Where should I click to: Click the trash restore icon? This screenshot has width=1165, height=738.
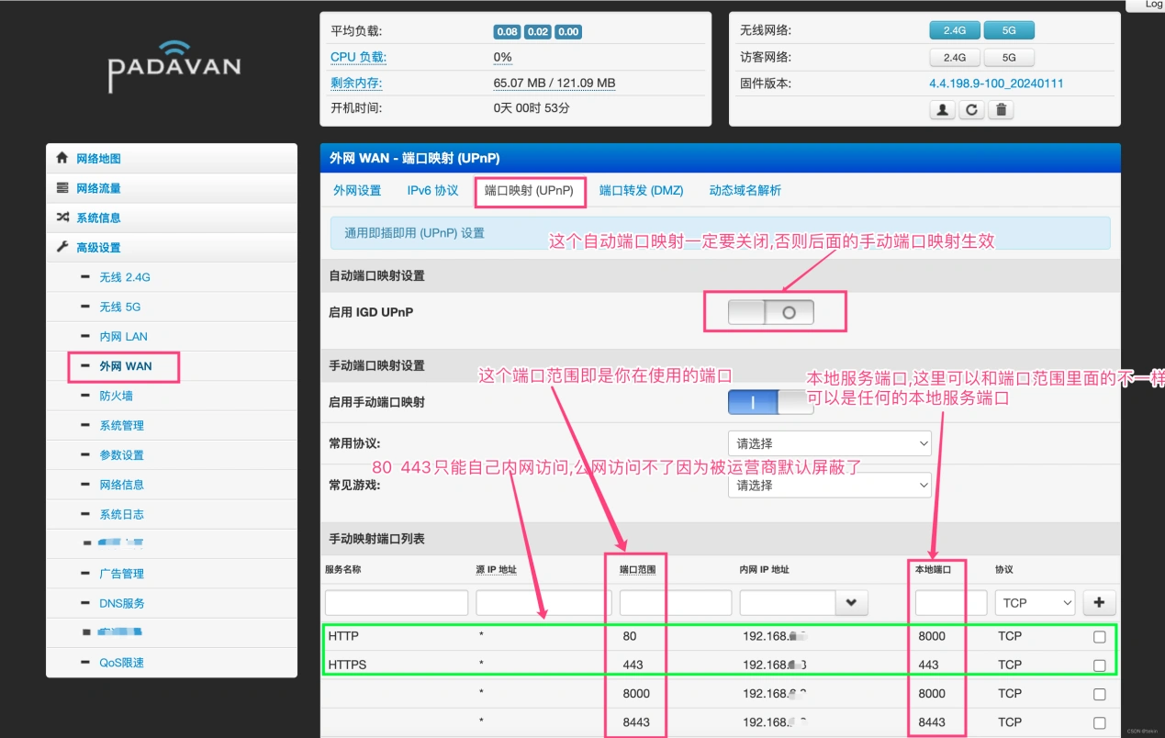click(x=1001, y=109)
